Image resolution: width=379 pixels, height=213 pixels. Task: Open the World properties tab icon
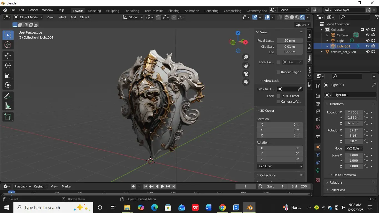tap(318, 127)
